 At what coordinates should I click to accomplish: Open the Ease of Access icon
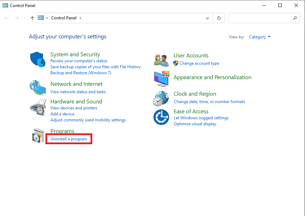pyautogui.click(x=161, y=117)
